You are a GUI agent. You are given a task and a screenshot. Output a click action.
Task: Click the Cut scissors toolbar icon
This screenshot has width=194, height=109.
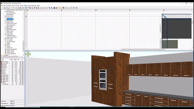click(16, 8)
